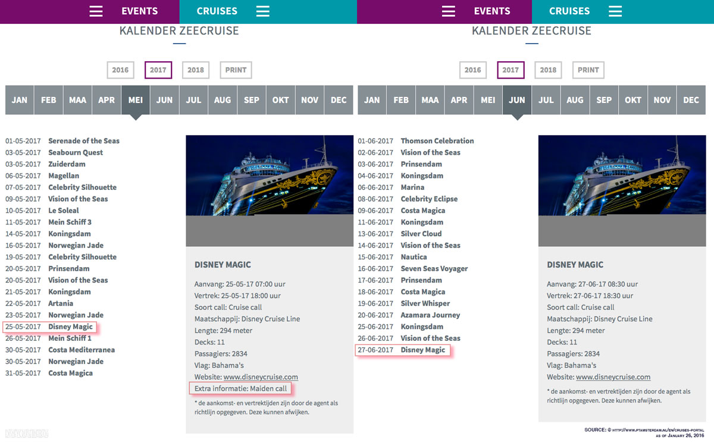Image resolution: width=714 pixels, height=442 pixels.
Task: Switch to the APR tab in the May view
Action: (107, 100)
